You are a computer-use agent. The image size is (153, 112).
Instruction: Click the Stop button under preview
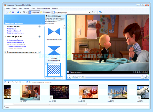coord(73,77)
